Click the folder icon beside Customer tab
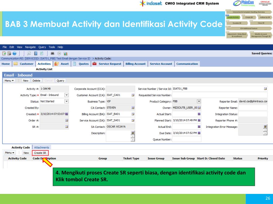Viewport: 273px width, 204px height. [x=16, y=64]
